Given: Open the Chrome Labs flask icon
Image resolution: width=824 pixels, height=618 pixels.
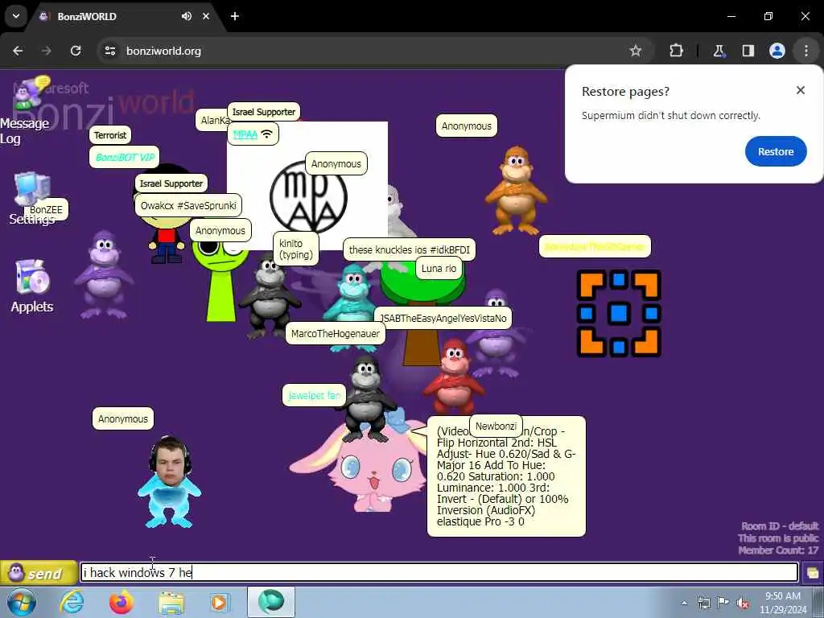Looking at the screenshot, I should 719,51.
